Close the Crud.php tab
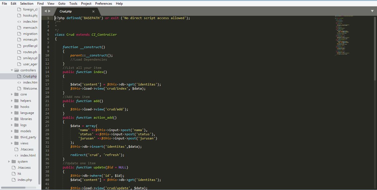 click(x=93, y=11)
